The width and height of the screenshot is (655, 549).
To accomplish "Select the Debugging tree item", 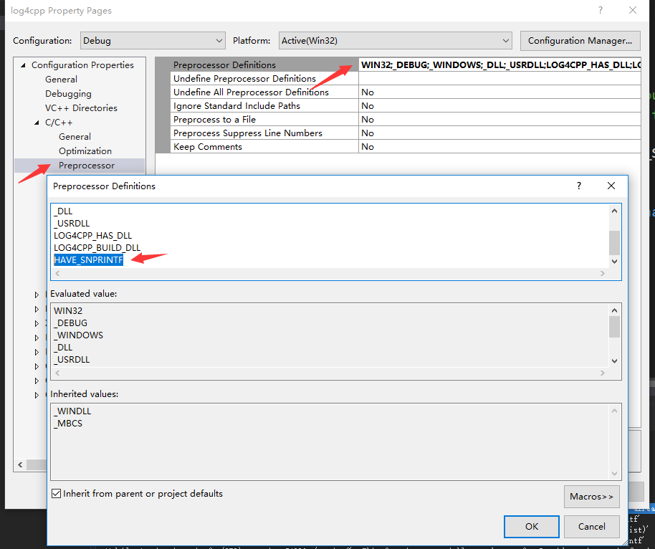I will coord(68,94).
